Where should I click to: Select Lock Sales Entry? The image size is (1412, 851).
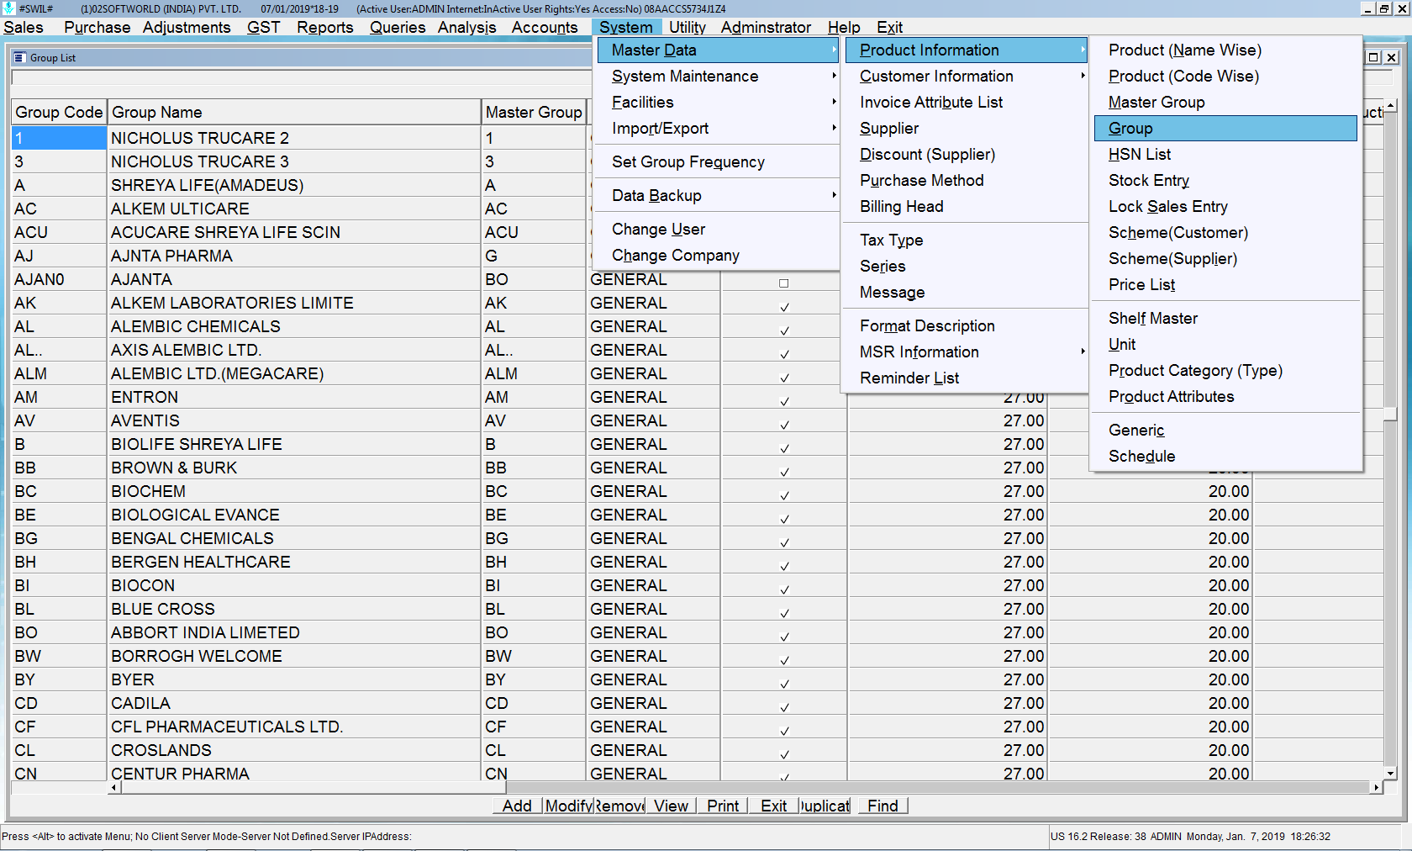(1225, 207)
